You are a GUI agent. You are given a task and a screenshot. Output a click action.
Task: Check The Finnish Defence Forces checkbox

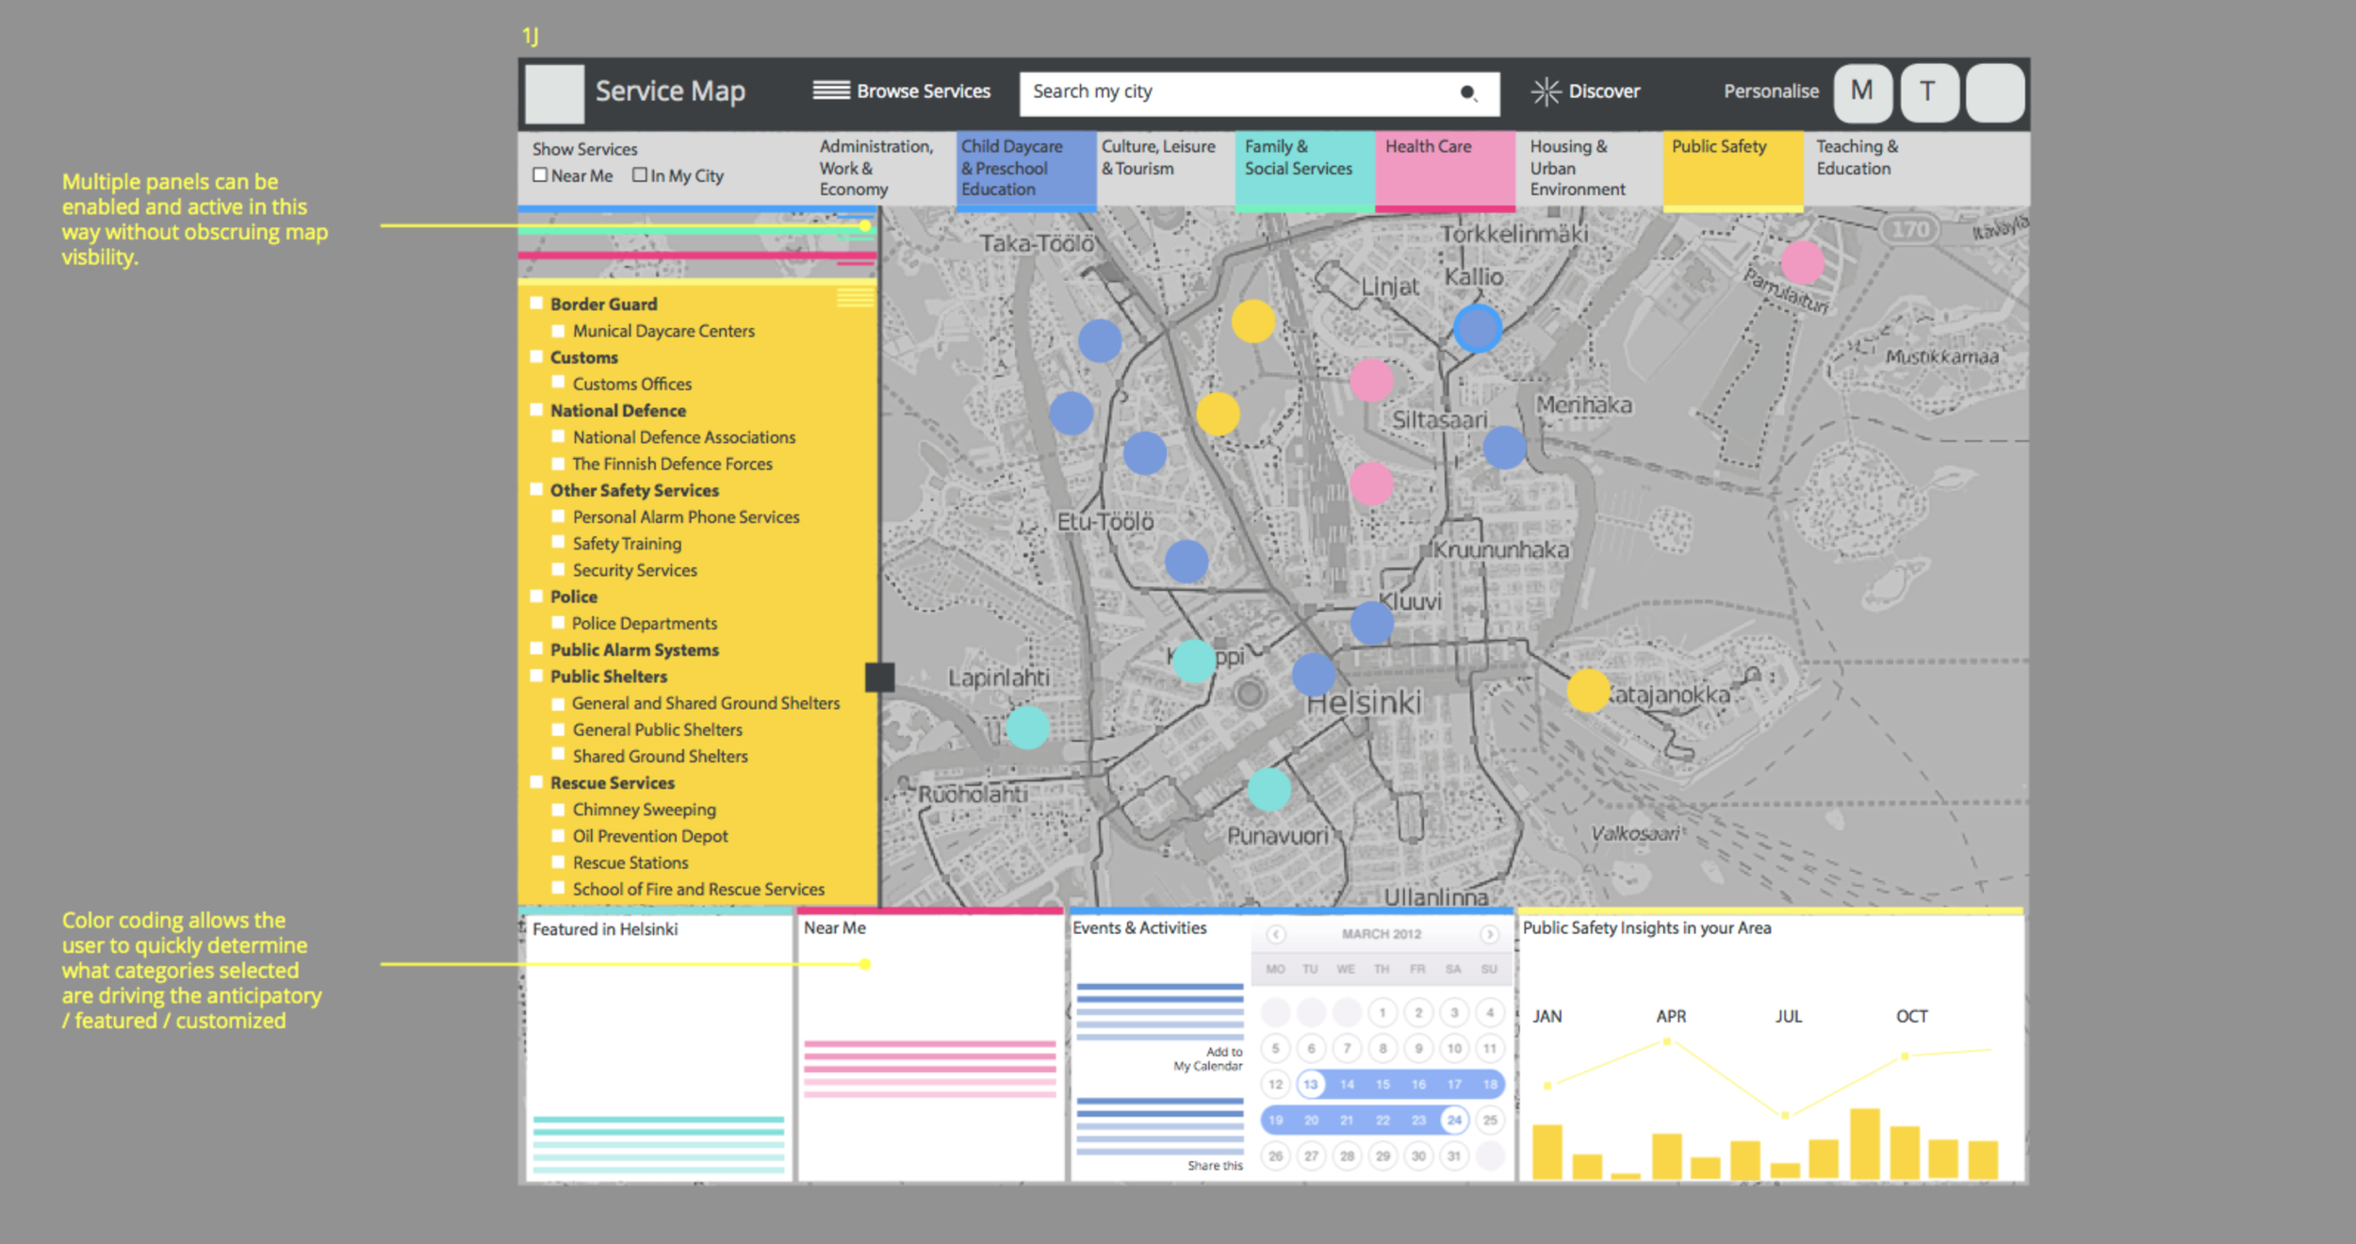click(x=558, y=462)
